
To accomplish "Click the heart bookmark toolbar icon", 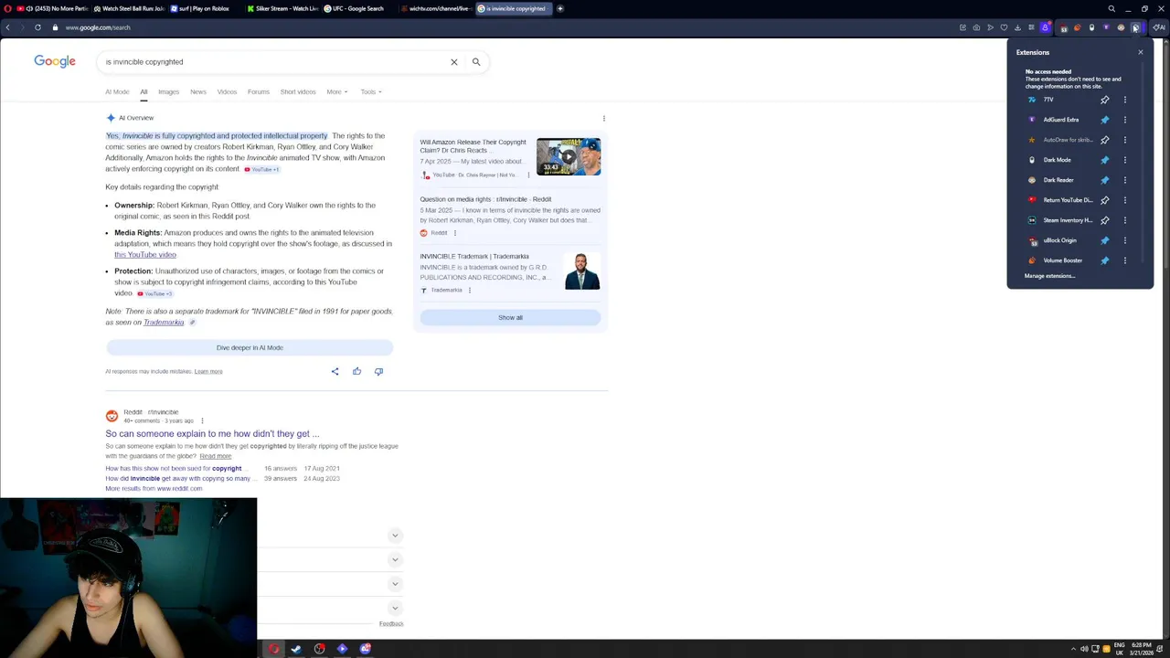I will click(x=1004, y=27).
